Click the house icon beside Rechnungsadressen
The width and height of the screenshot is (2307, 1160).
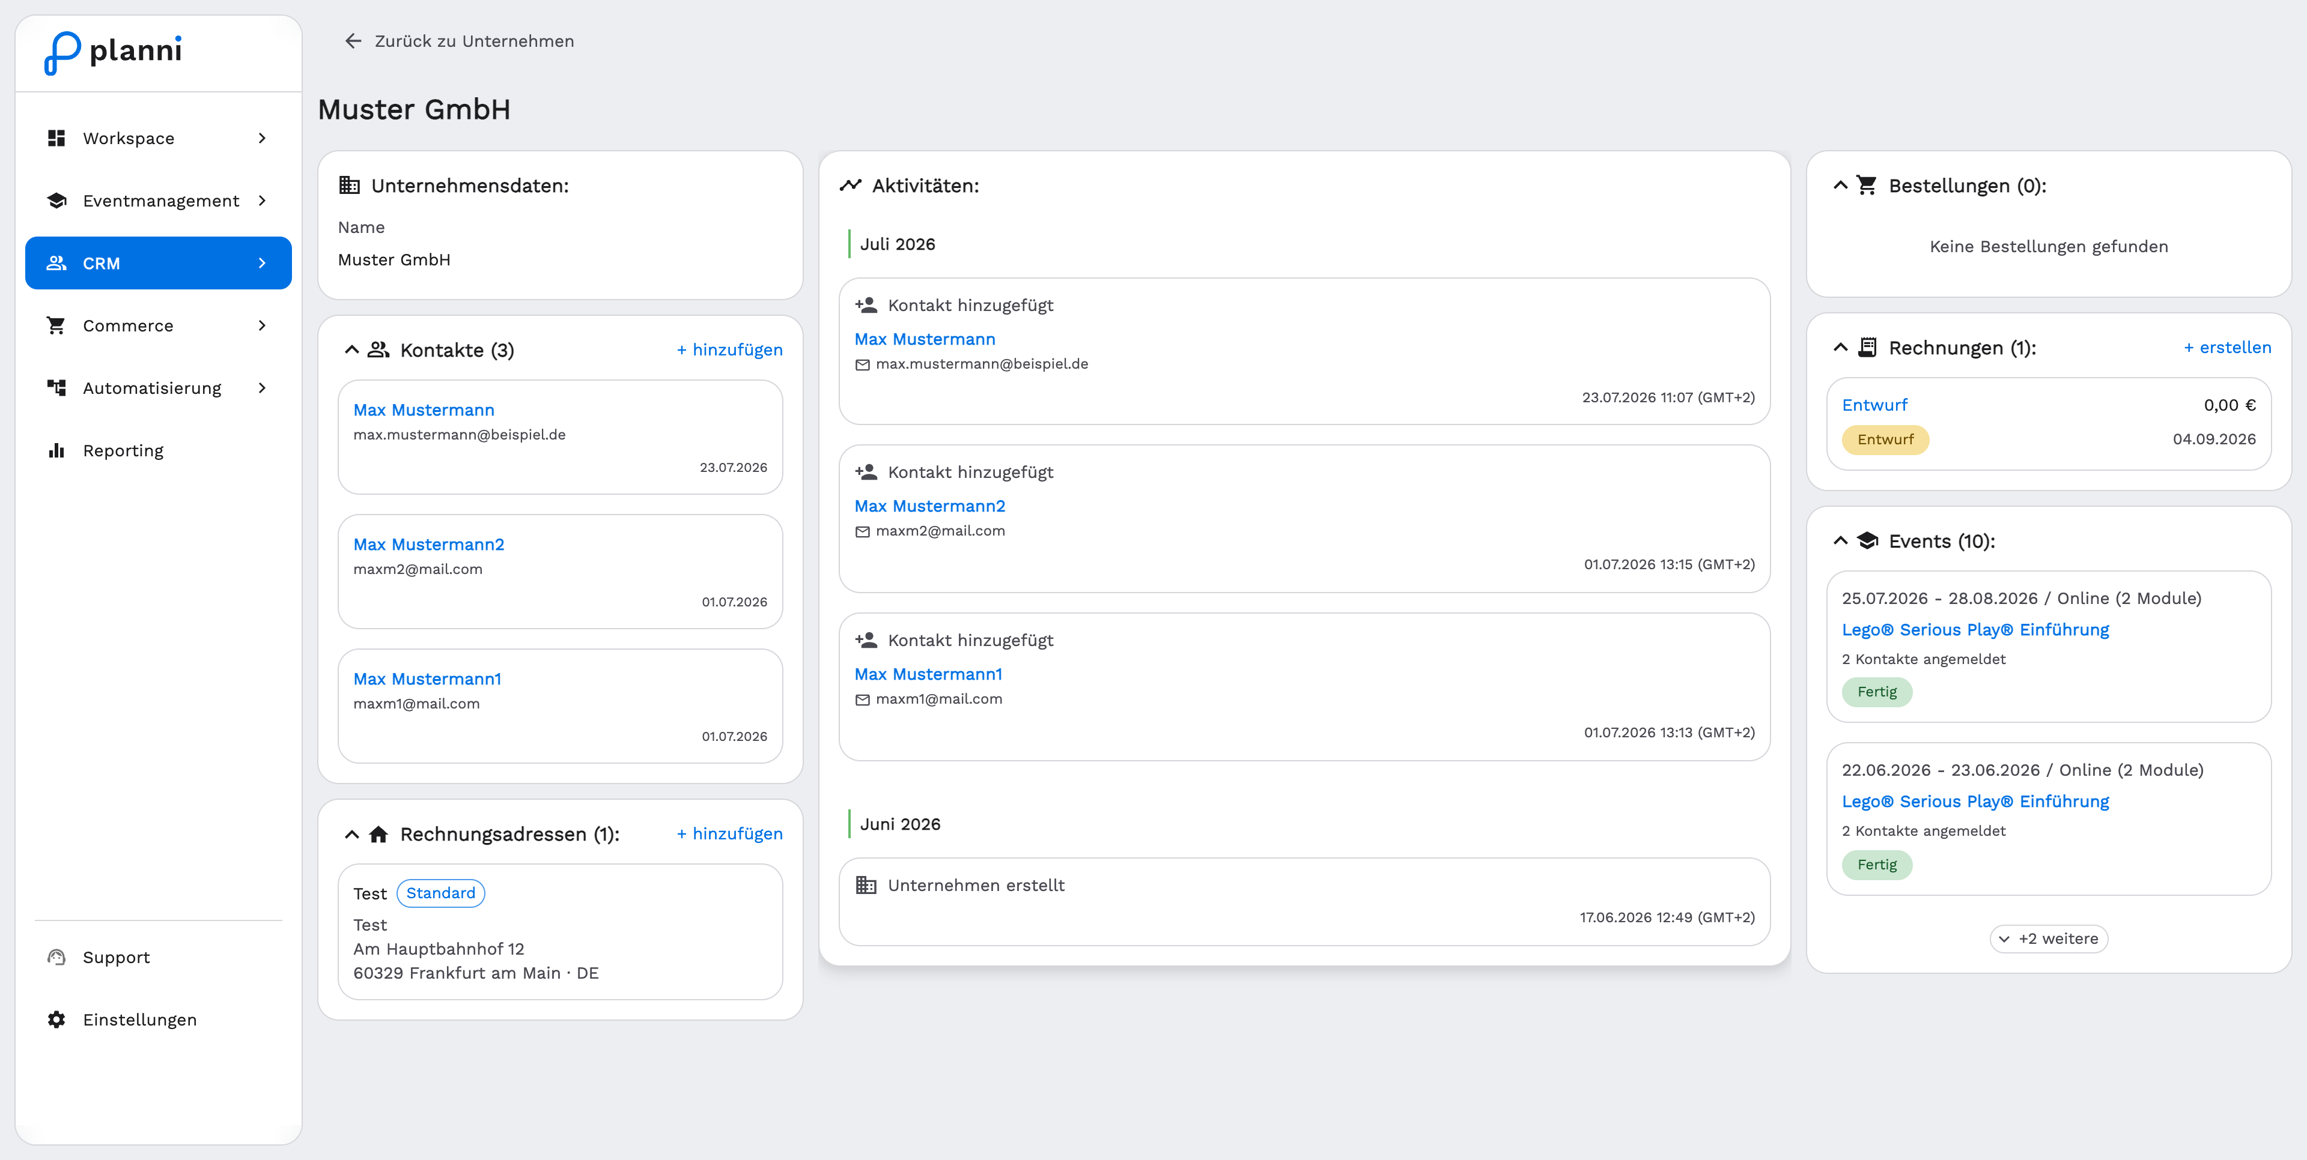[378, 834]
